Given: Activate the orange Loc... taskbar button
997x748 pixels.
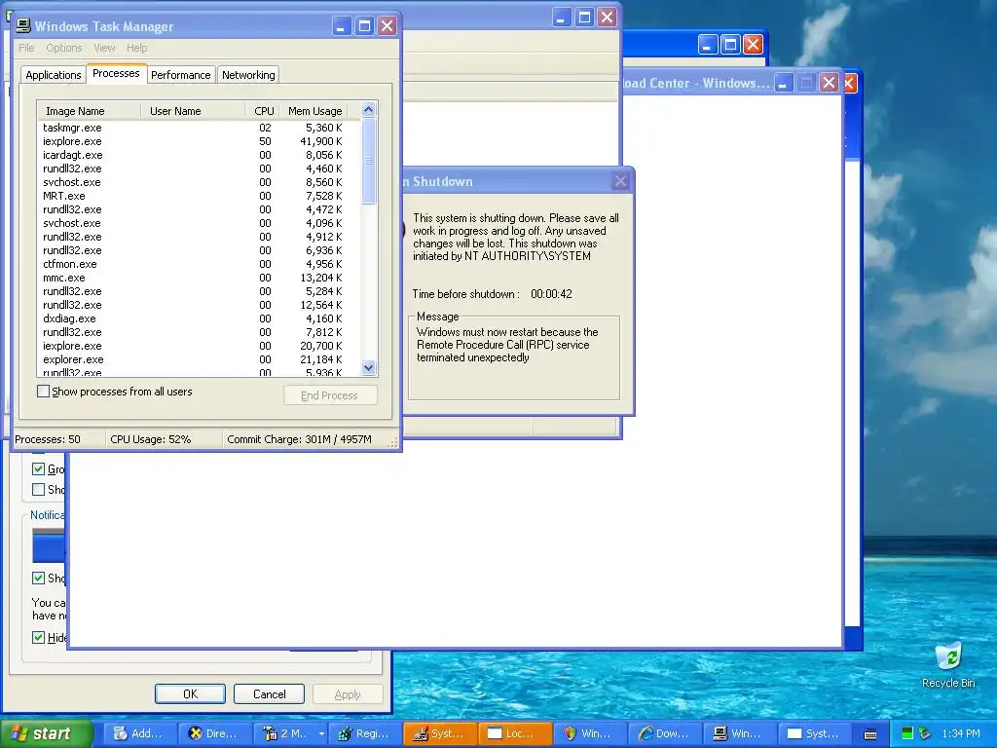Looking at the screenshot, I should (x=514, y=733).
